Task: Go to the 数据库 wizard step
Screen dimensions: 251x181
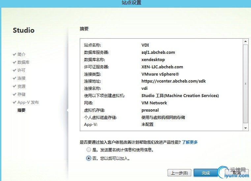Action: coord(23,62)
